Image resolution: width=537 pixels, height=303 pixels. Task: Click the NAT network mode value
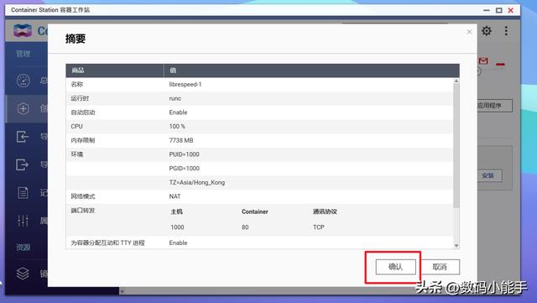[x=175, y=196]
